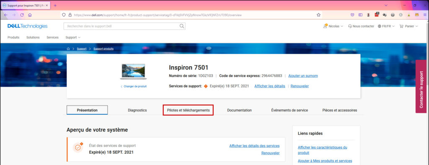Open the Produits menu

[13, 38]
